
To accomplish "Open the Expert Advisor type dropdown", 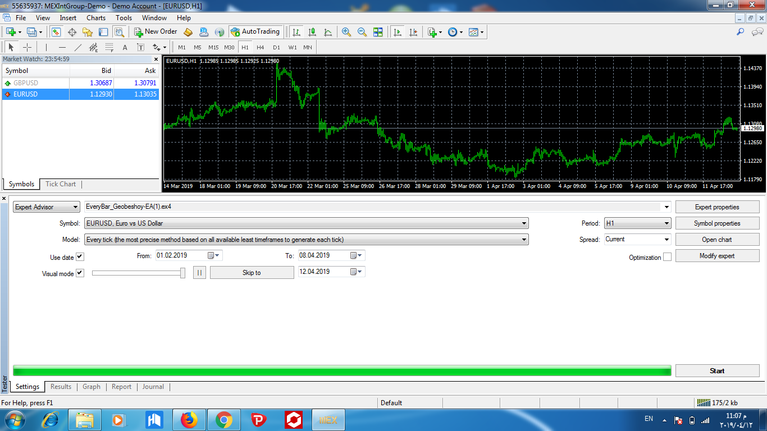I will (x=47, y=207).
